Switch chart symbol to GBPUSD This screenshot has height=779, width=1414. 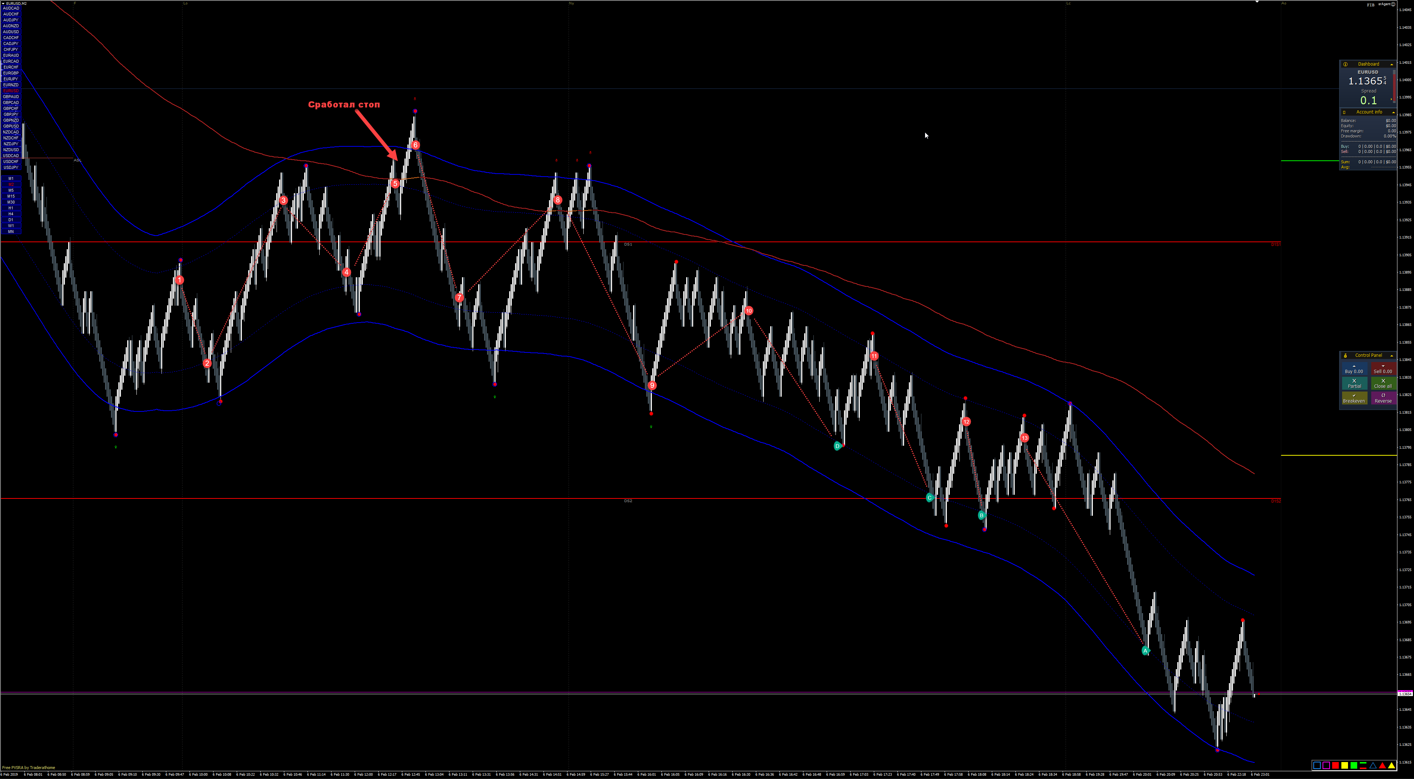pyautogui.click(x=11, y=126)
